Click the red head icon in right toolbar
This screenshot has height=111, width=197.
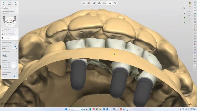point(195,44)
